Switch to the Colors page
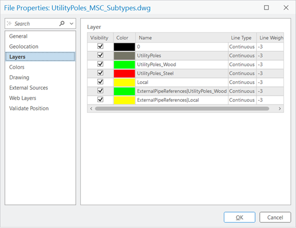Viewport: 296px width, 228px height. click(x=17, y=67)
